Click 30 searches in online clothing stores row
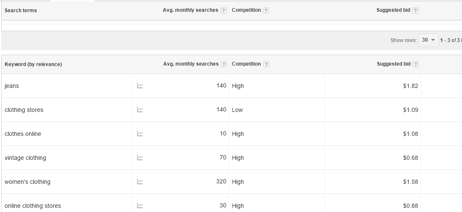The width and height of the screenshot is (462, 212). coord(223,206)
